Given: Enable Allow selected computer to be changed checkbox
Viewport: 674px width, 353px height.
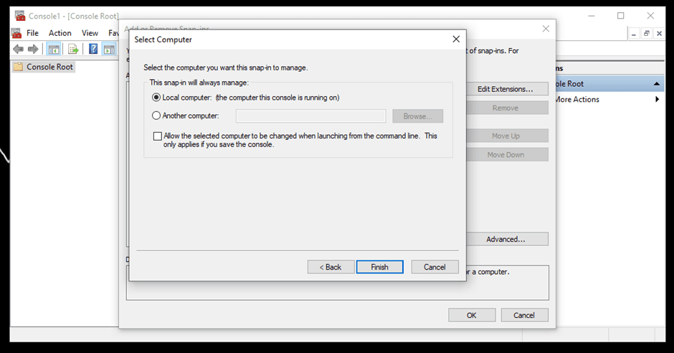Looking at the screenshot, I should pos(158,136).
